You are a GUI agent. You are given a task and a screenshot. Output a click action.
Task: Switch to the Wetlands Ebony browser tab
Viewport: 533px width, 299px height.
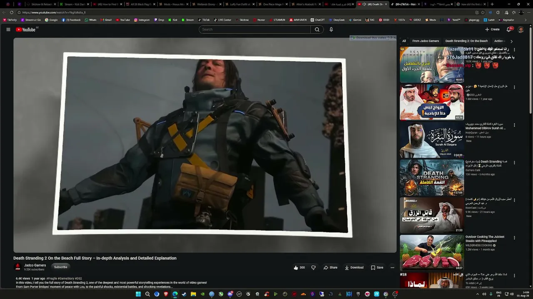(206, 4)
